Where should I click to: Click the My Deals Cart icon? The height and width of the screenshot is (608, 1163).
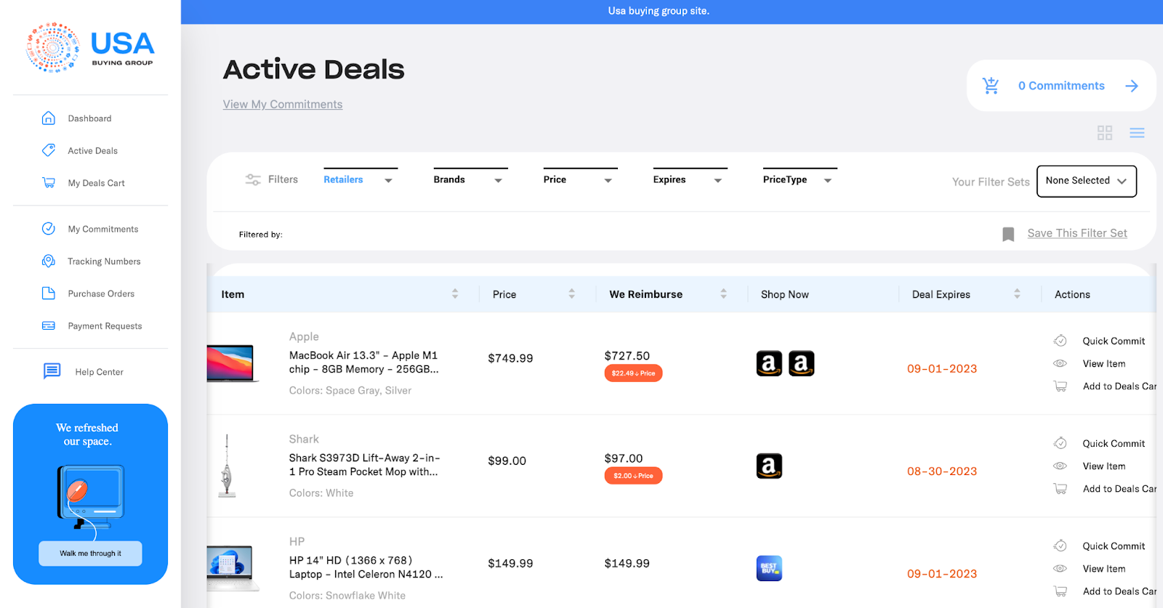click(49, 183)
